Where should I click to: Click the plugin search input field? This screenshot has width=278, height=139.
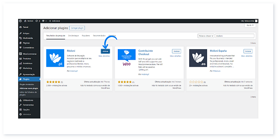pyautogui.click(x=234, y=36)
